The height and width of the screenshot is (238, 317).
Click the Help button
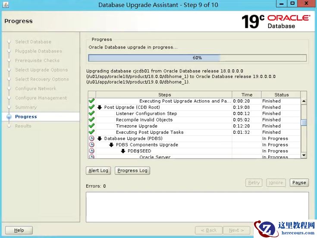point(19,230)
